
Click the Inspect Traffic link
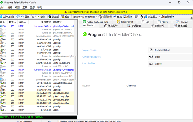(89, 50)
